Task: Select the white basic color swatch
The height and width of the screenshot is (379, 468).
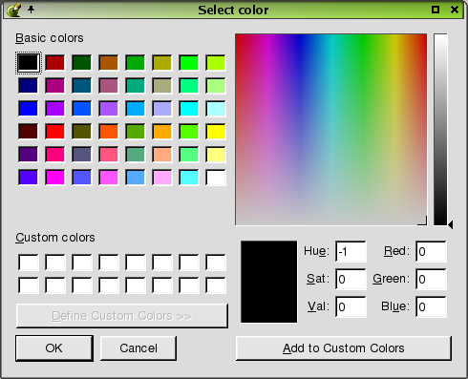Action: point(216,177)
